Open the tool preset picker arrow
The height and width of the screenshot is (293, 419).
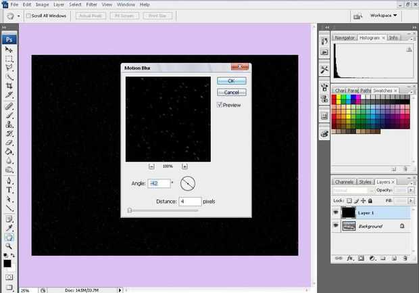[18, 16]
